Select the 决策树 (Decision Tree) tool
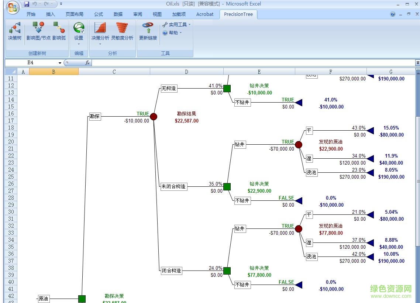Image resolution: width=420 pixels, height=303 pixels. 14,32
